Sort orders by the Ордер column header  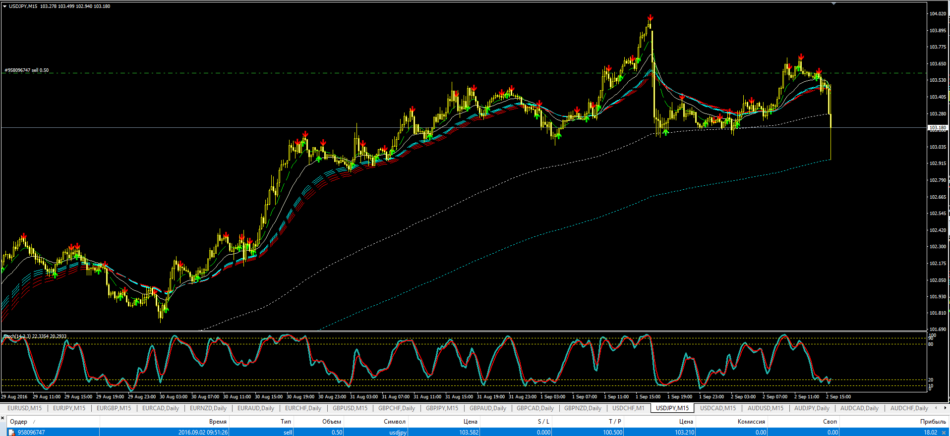53,422
